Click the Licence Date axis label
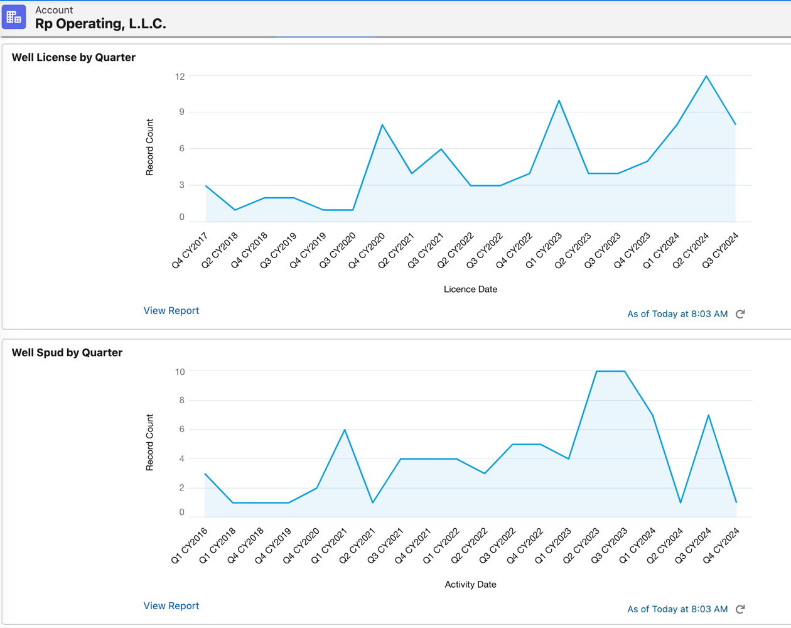Viewport: 791px width, 628px height. click(470, 290)
